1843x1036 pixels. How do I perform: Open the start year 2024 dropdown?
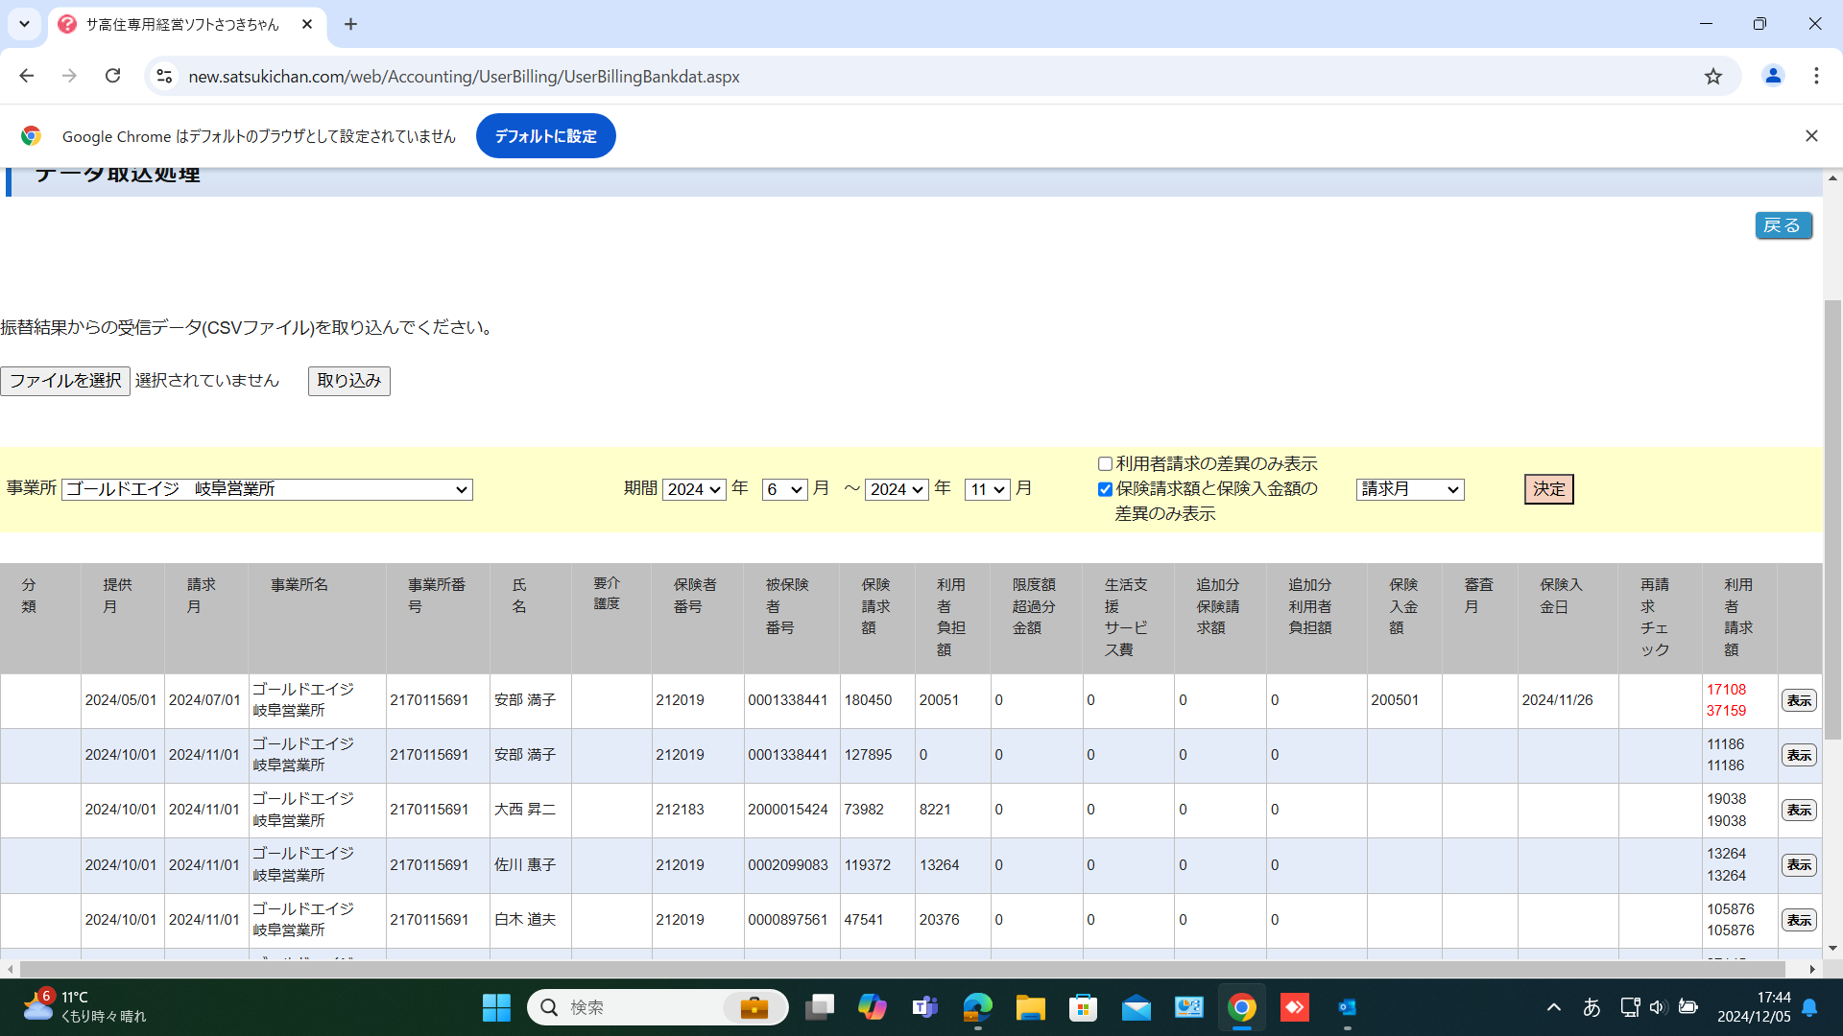tap(693, 489)
